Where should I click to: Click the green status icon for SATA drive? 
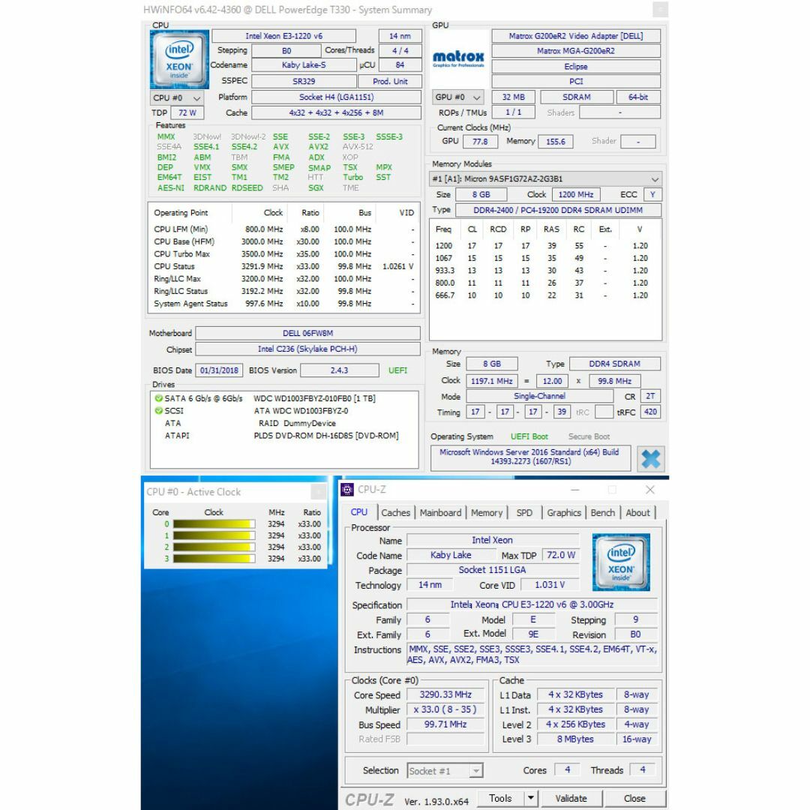(158, 398)
